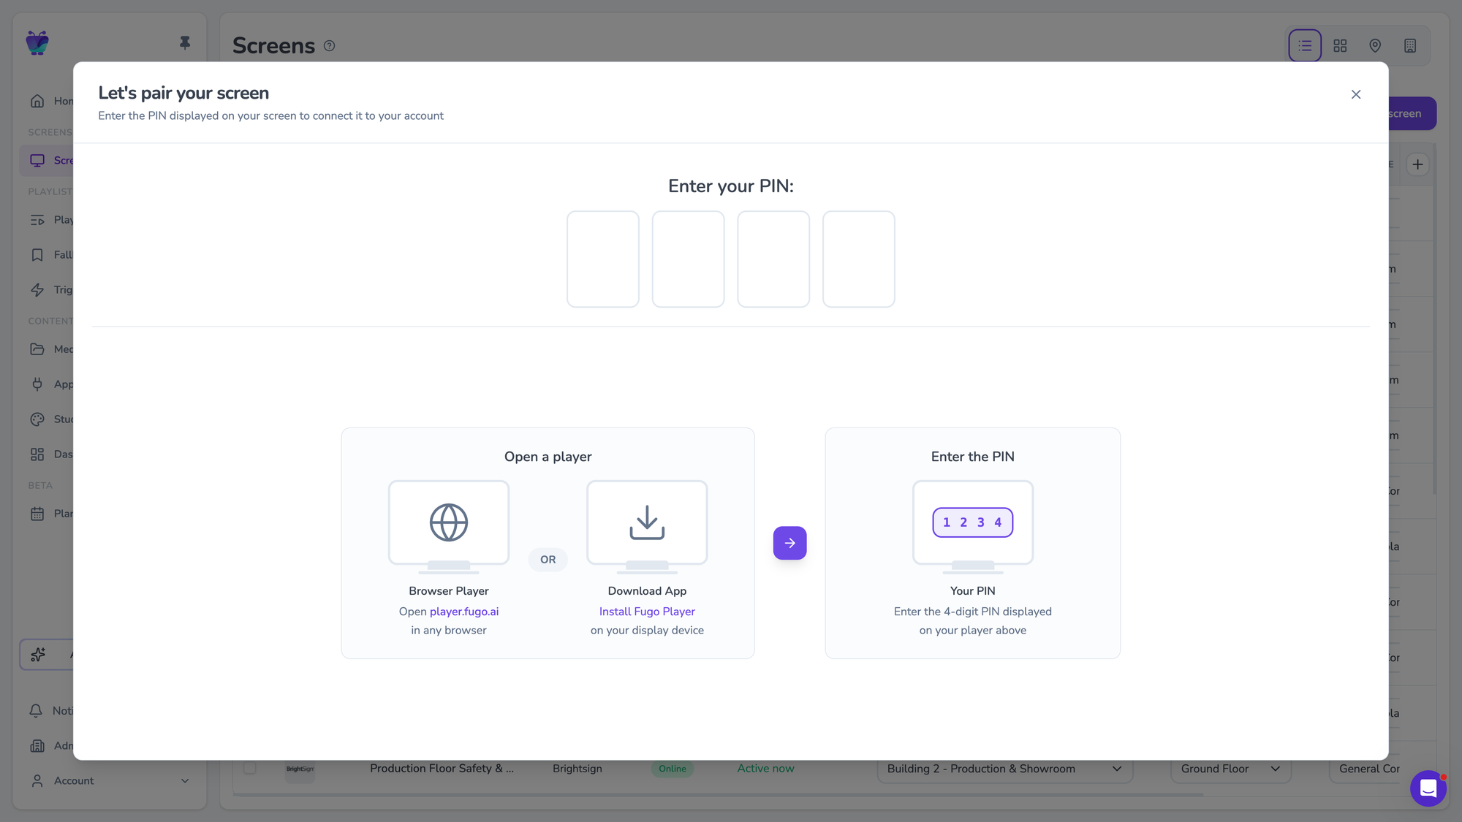1462x822 pixels.
Task: Switch to map location view
Action: coord(1375,46)
